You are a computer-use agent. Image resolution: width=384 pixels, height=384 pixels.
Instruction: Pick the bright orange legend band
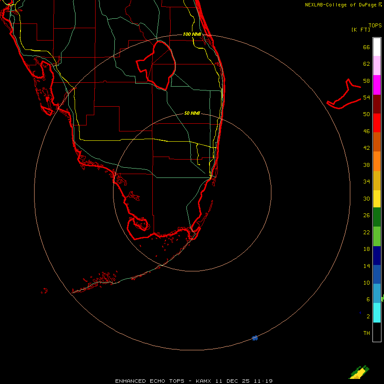click(x=377, y=161)
